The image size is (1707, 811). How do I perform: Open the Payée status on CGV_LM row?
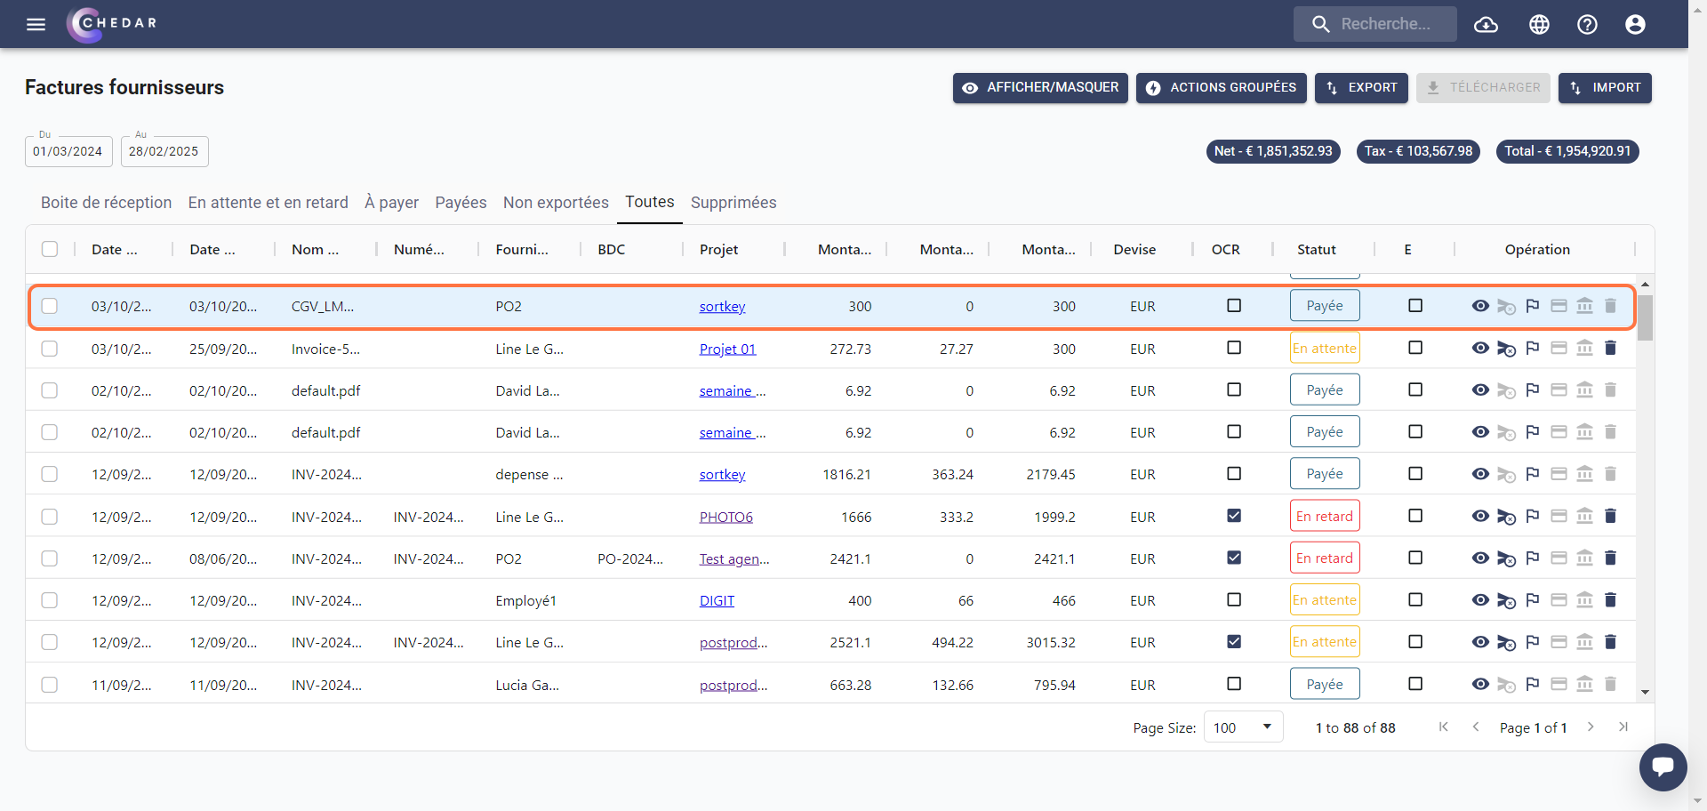click(1325, 306)
